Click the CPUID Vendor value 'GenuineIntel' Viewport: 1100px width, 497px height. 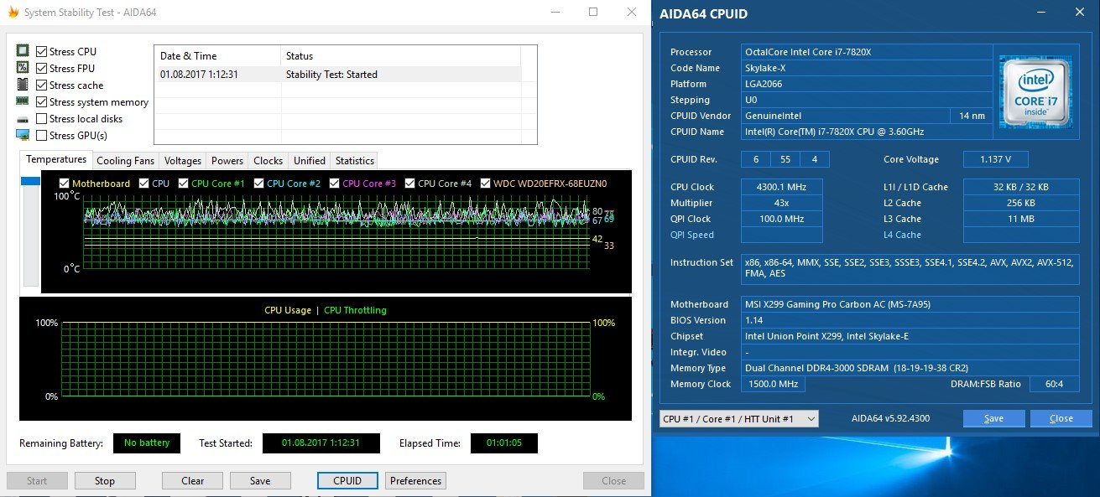(846, 116)
